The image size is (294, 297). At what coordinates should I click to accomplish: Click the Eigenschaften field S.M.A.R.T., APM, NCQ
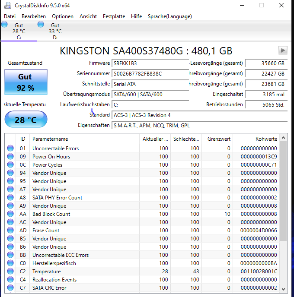coord(200,126)
